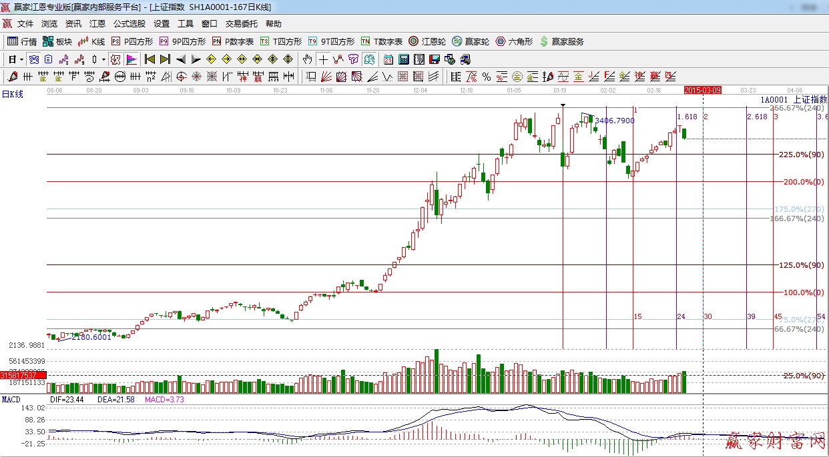The image size is (829, 457).
Task: Toggle the hand pan tool
Action: 307,59
